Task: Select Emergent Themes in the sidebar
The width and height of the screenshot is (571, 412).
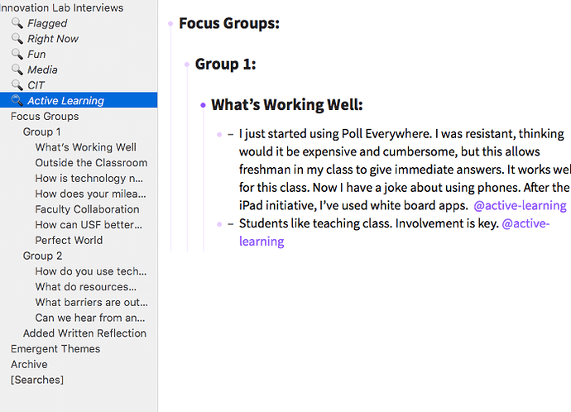Action: pos(55,348)
